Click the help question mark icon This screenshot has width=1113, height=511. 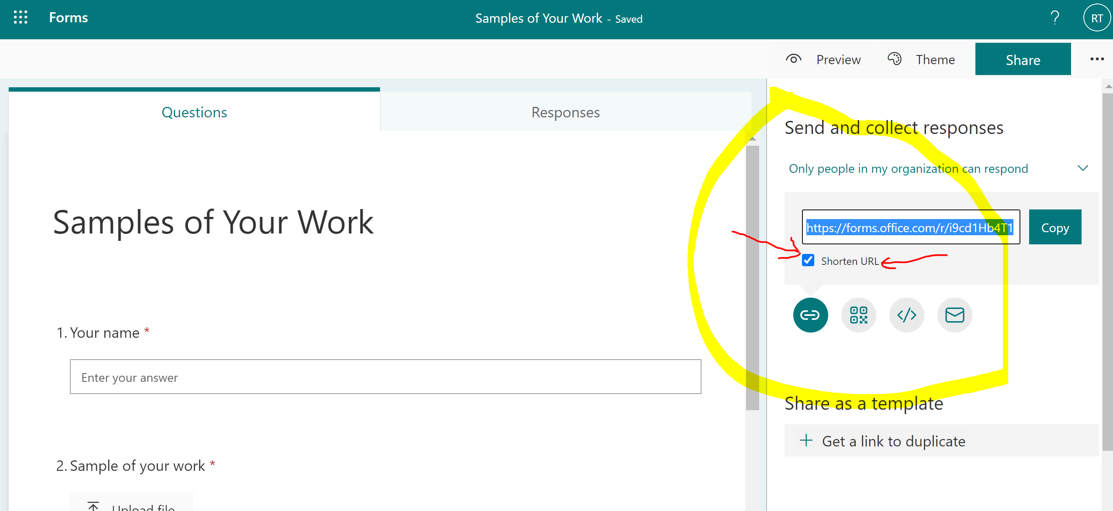[1054, 18]
